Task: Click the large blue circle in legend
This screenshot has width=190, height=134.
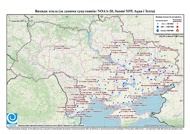Action: pos(158,27)
